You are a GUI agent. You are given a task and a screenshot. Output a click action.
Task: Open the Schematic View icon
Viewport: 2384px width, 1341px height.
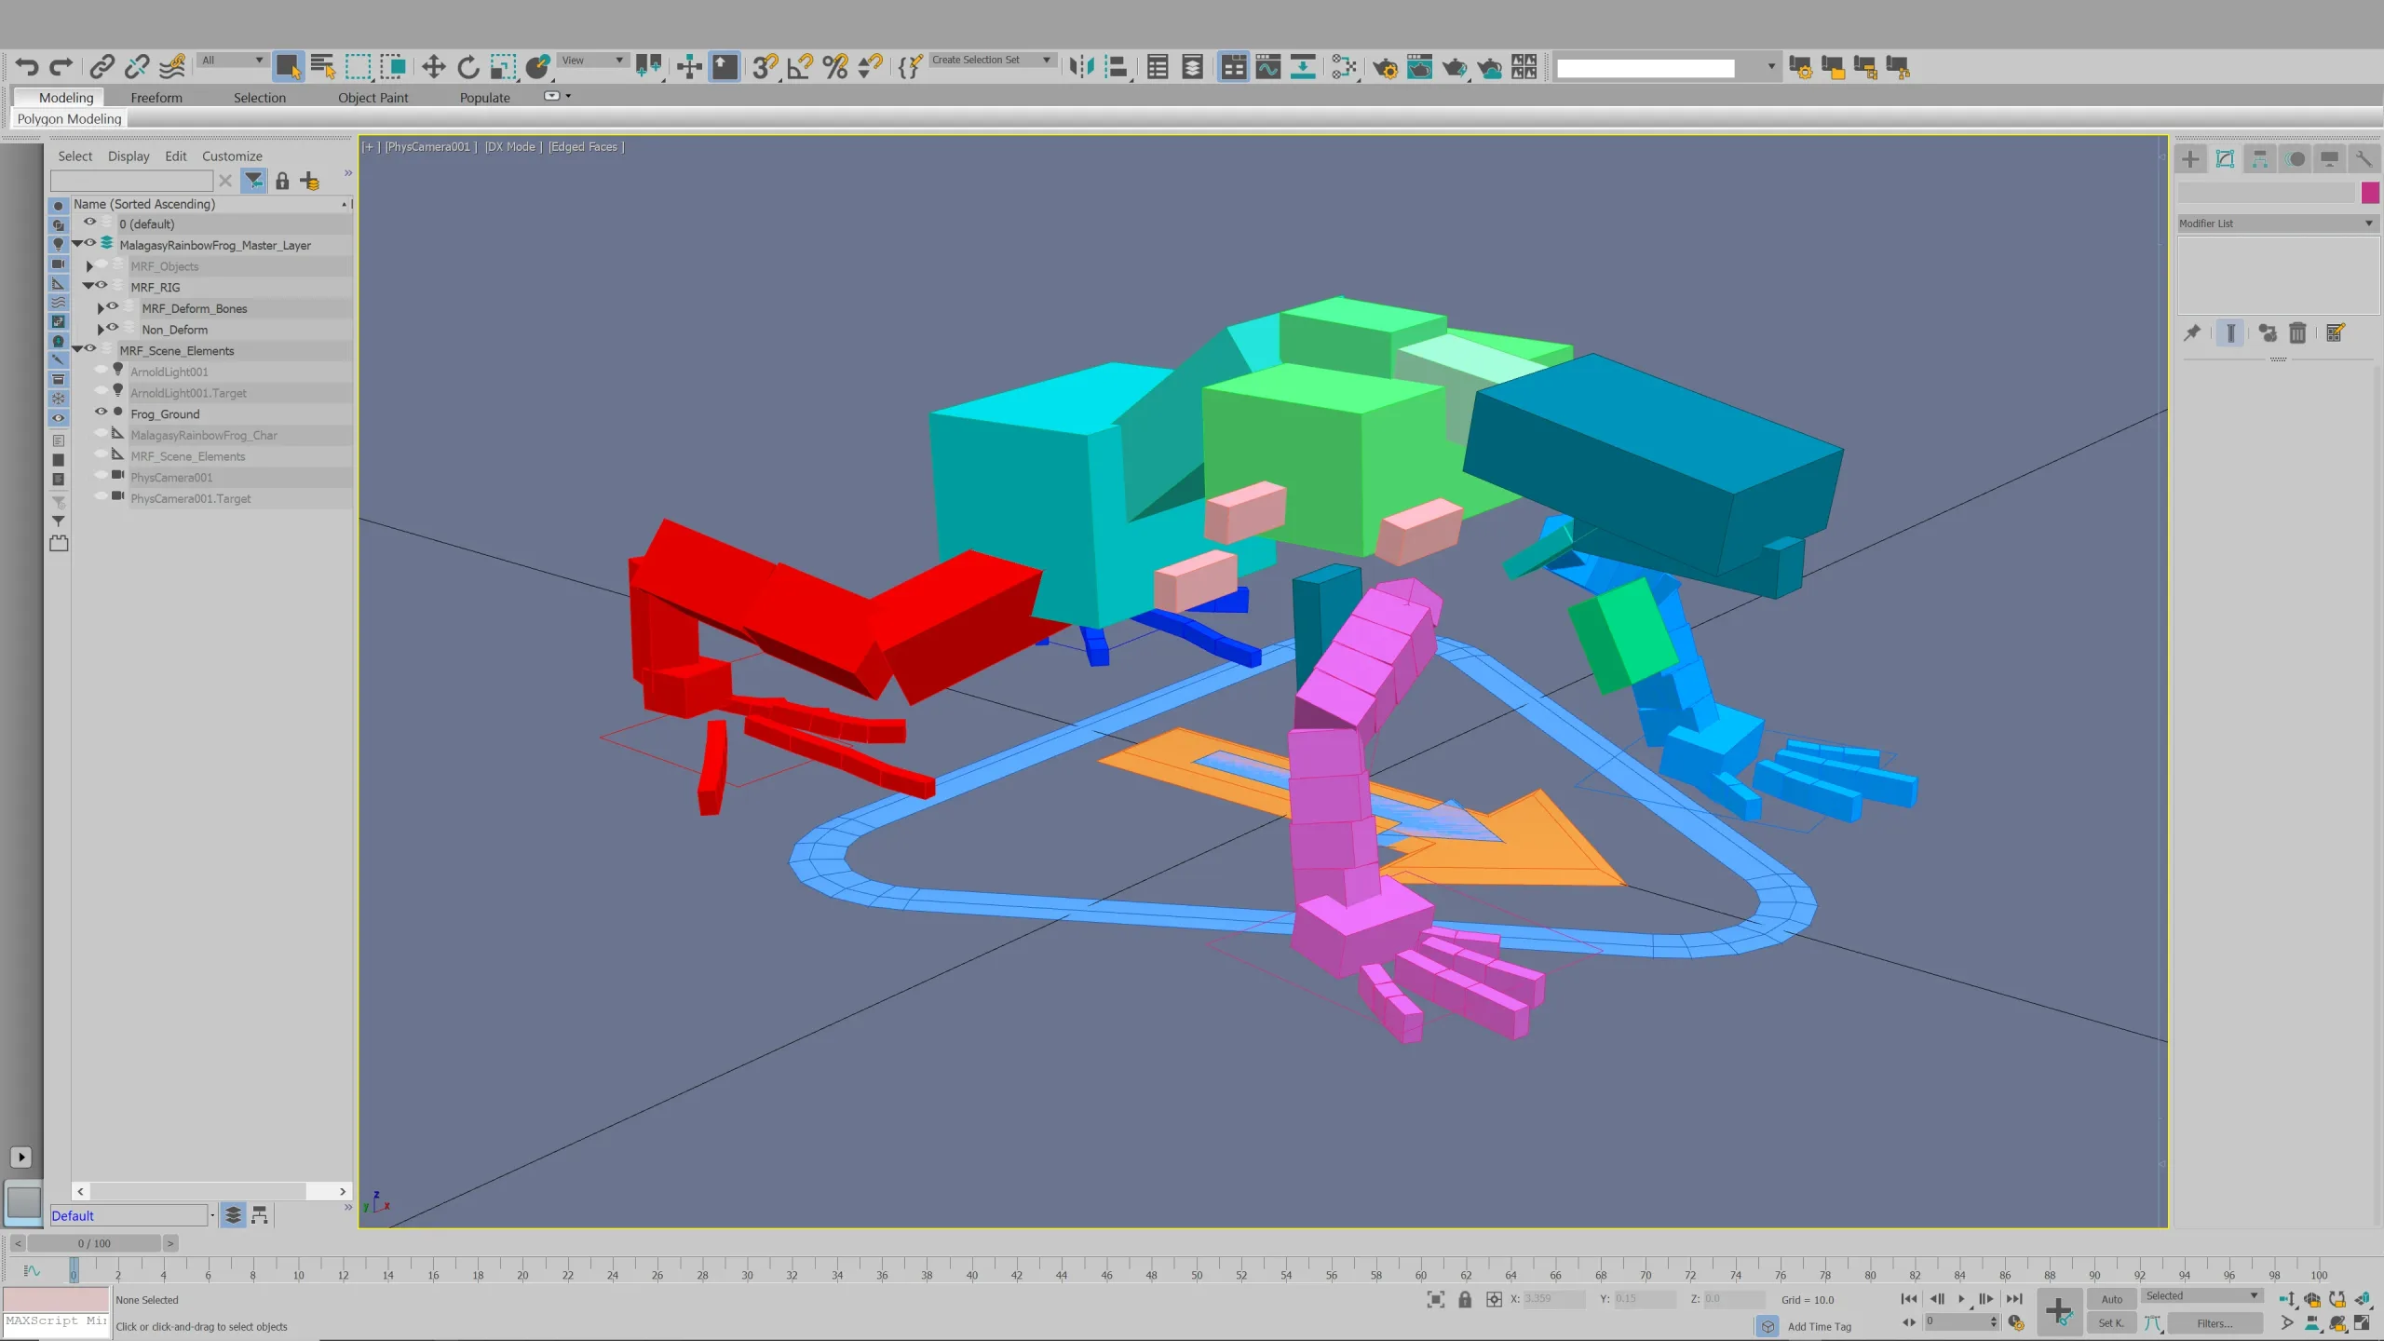[1303, 67]
